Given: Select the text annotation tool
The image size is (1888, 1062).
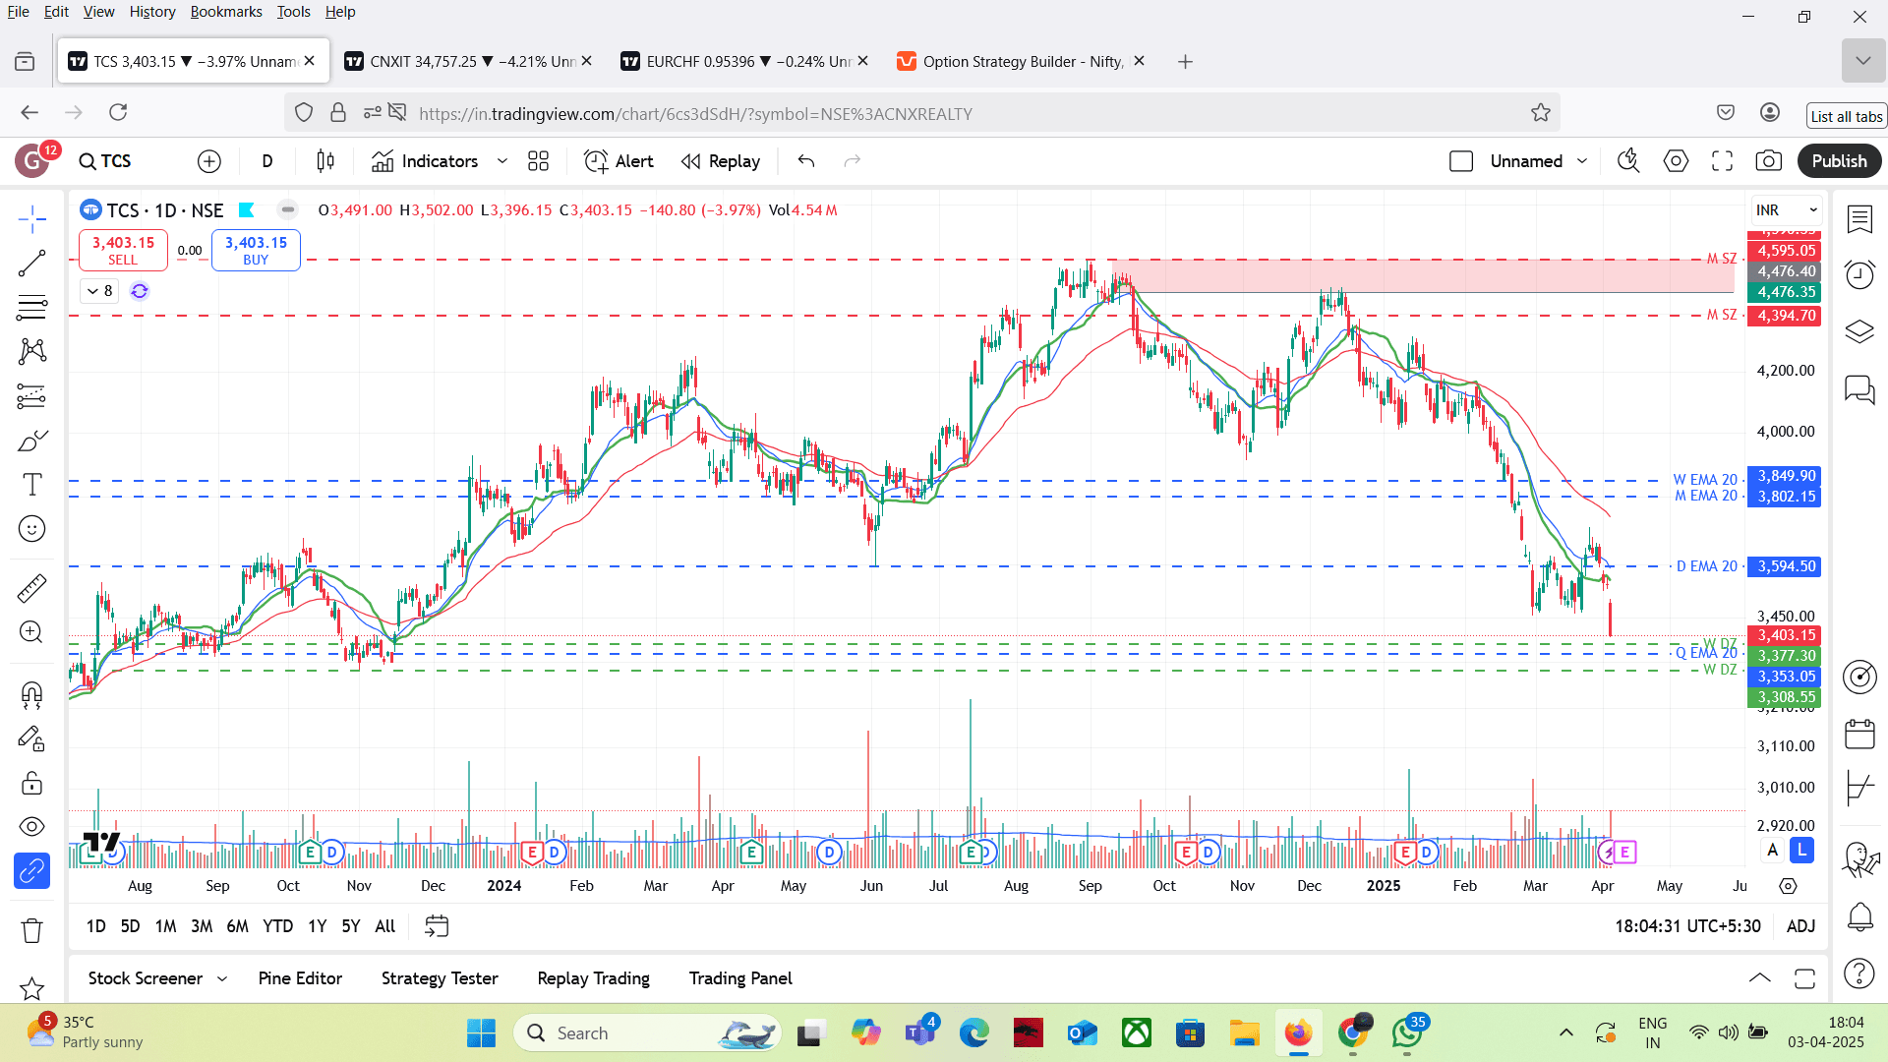Looking at the screenshot, I should coord(31,485).
